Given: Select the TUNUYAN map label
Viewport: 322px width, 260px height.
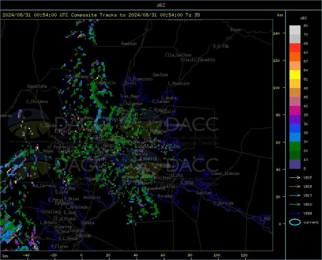Looking at the screenshot, I should tap(83, 236).
